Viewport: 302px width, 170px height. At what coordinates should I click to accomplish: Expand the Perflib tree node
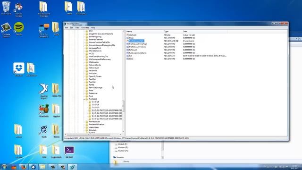coord(84,85)
